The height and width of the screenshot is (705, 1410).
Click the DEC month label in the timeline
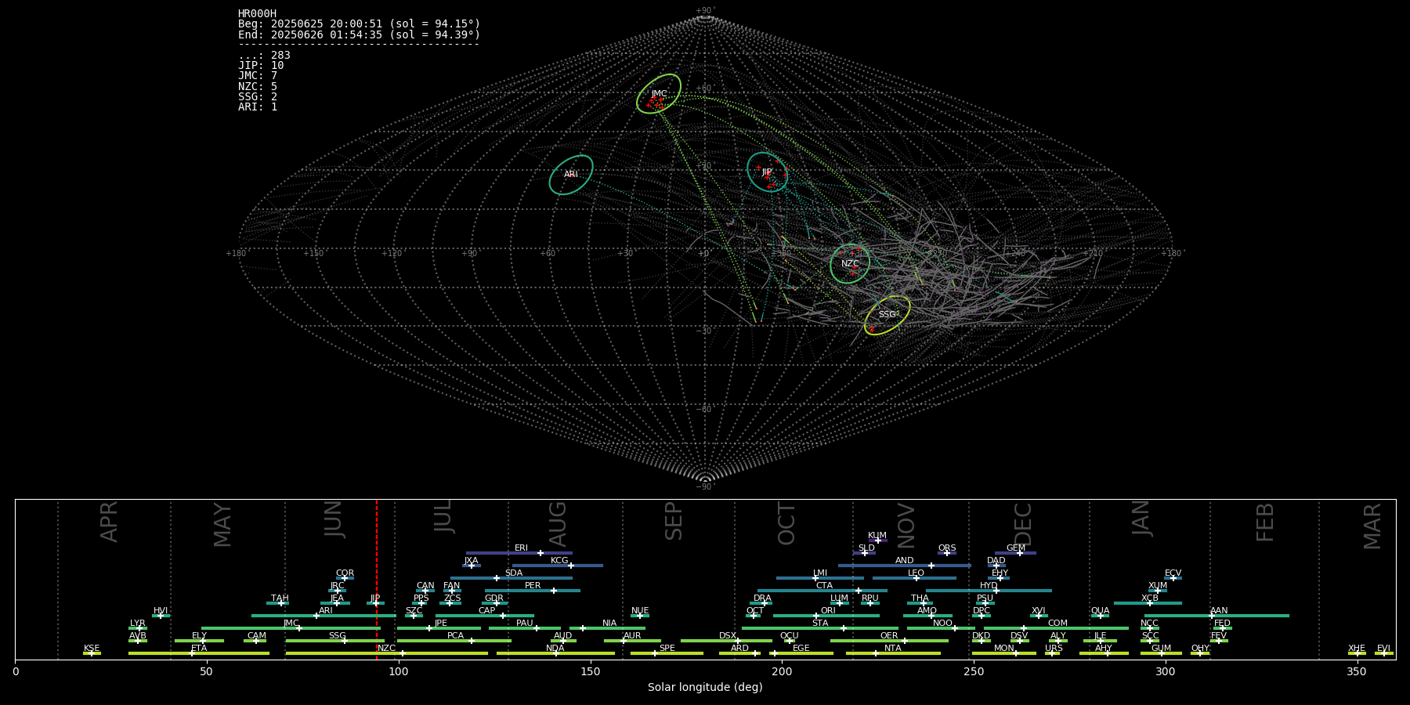point(1023,524)
